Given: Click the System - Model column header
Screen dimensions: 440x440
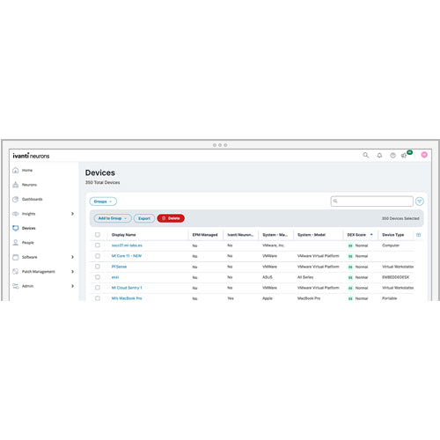Looking at the screenshot, I should [312, 235].
